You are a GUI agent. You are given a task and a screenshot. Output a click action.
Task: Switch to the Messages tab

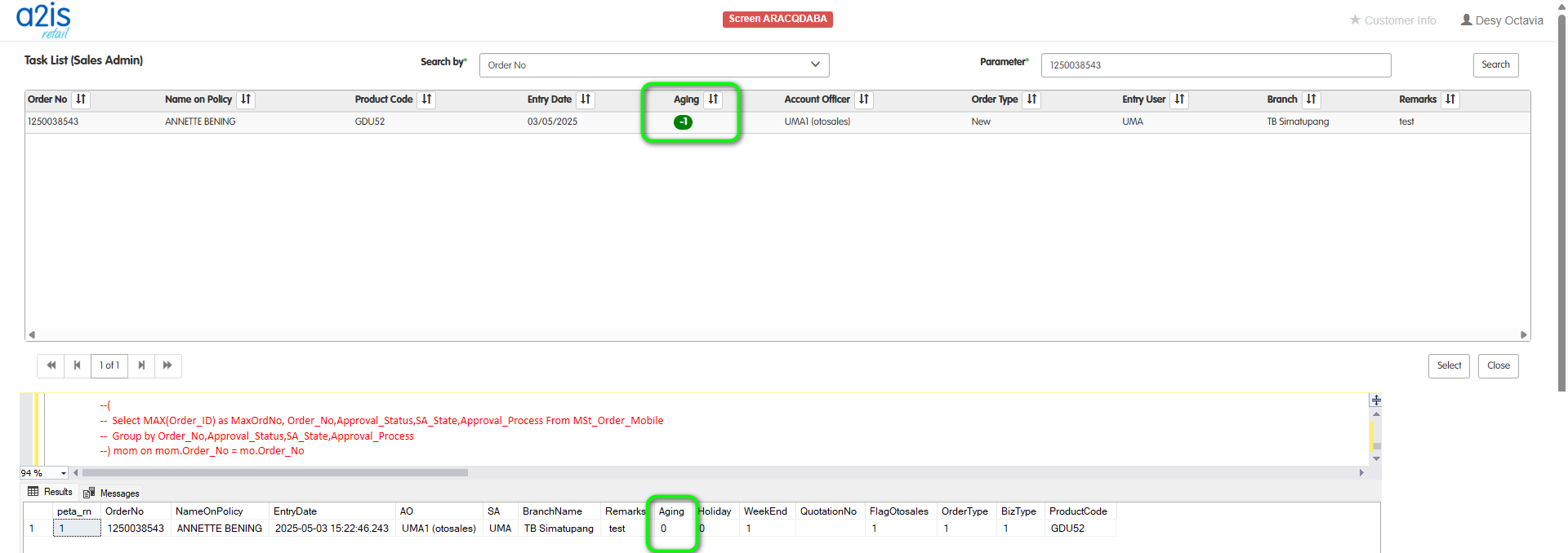coord(112,493)
